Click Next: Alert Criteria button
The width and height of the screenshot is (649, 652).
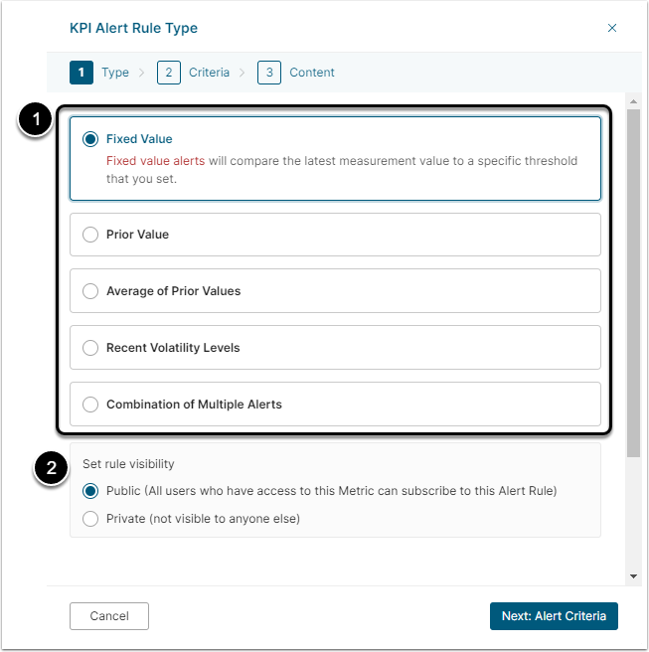[x=554, y=616]
